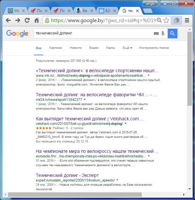The width and height of the screenshot is (195, 200).
Task: Switch to Новости results
Action: [76, 48]
